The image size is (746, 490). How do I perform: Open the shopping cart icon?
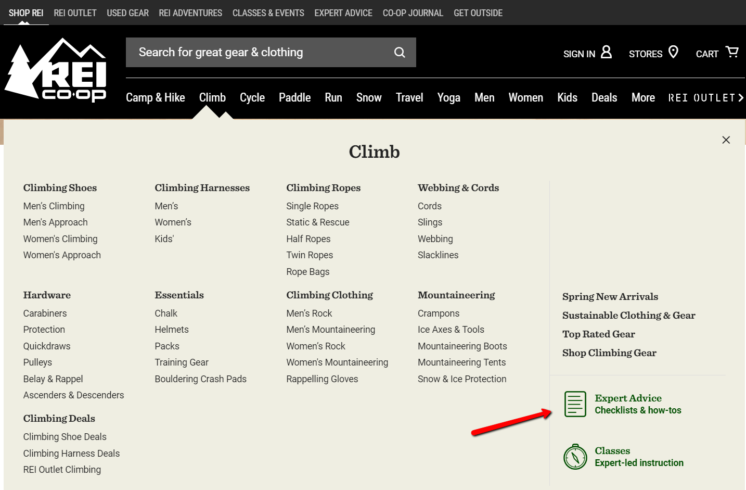coord(732,52)
